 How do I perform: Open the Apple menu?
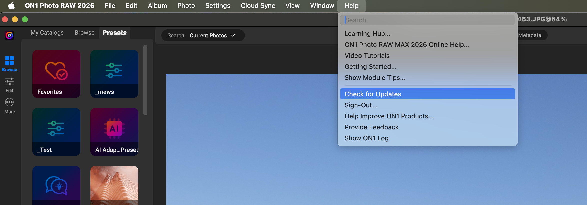click(11, 6)
